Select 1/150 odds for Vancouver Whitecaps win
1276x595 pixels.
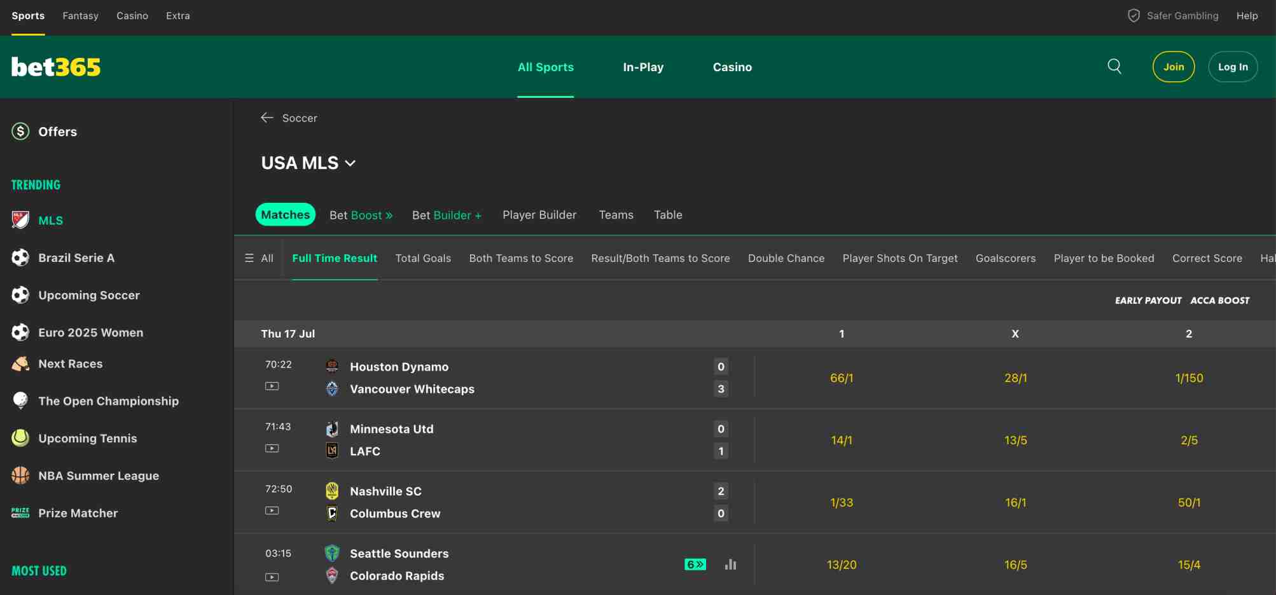click(x=1189, y=378)
